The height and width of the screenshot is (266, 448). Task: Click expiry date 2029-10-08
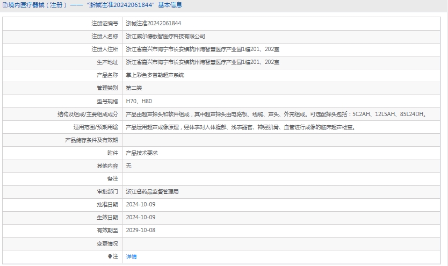pyautogui.click(x=140, y=230)
